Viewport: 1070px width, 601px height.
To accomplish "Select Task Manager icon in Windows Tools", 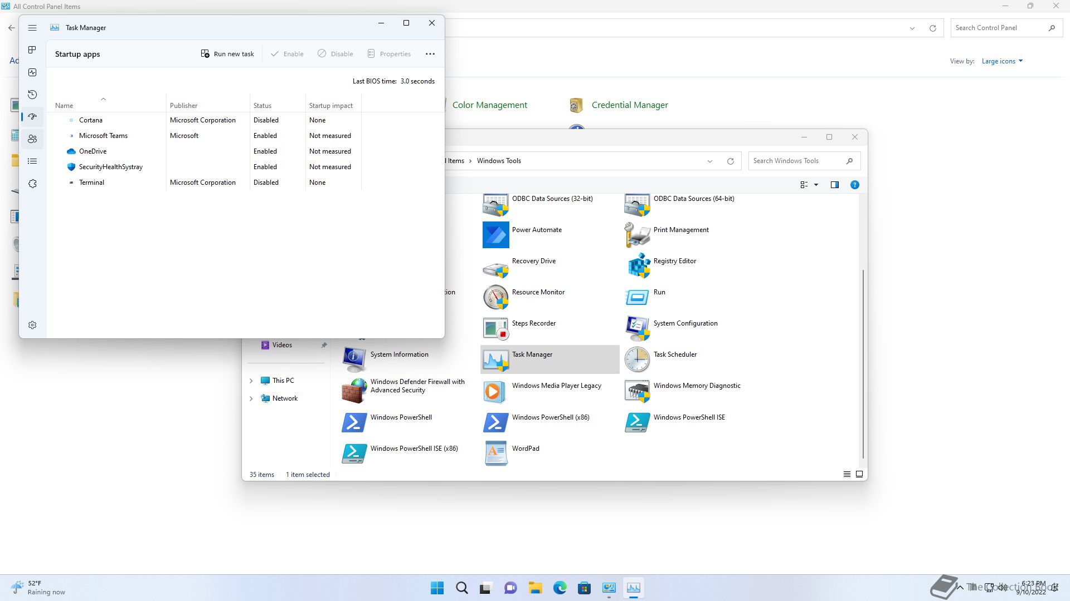I will 549,359.
